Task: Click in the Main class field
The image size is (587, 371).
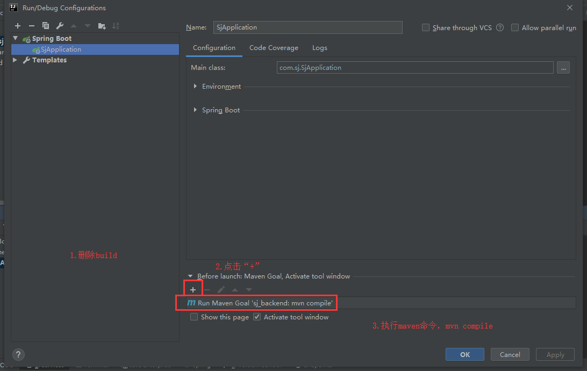Action: (415, 68)
